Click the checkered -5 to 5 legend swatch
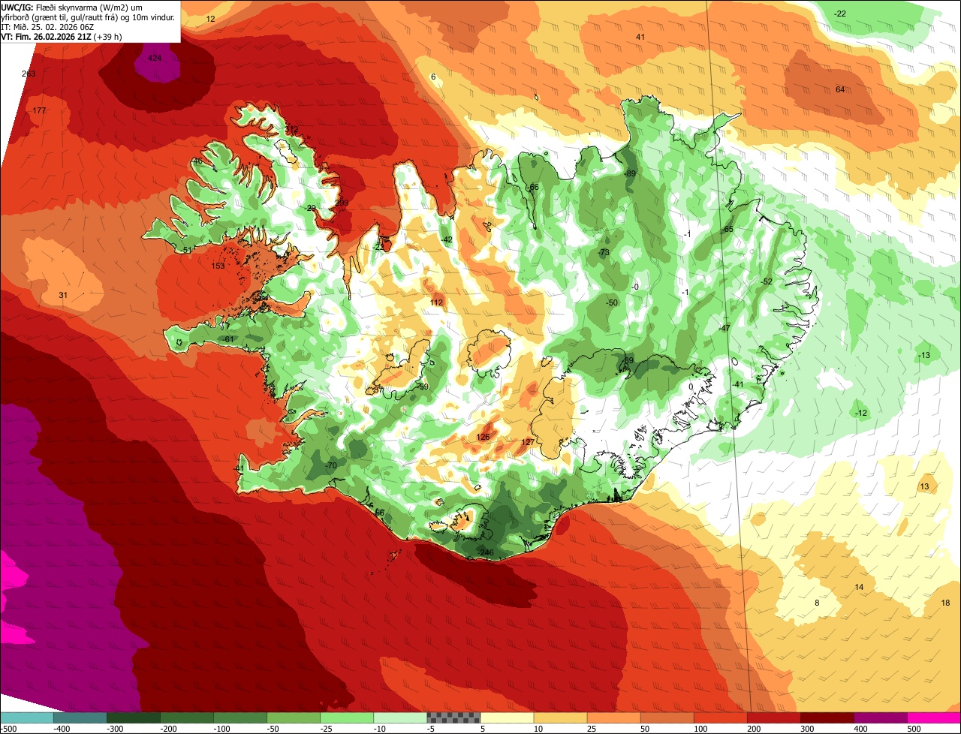 pos(453,717)
